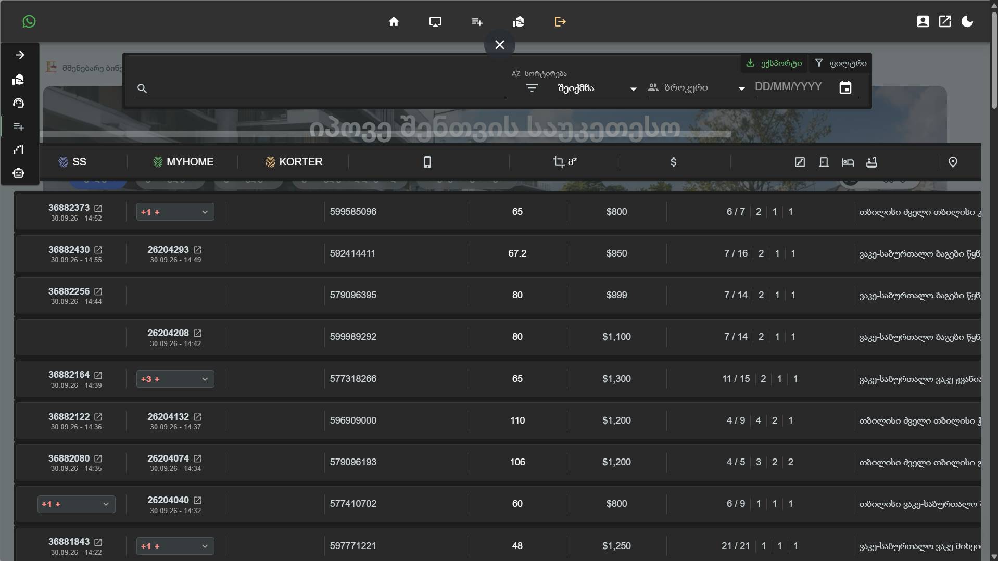The image size is (998, 561).
Task: Expand the +1 dropdown in row 36881843
Action: point(175,546)
